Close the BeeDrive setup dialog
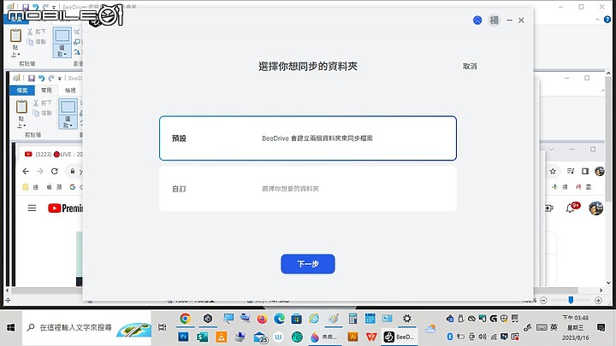Viewport: 616px width, 346px height. (x=521, y=21)
